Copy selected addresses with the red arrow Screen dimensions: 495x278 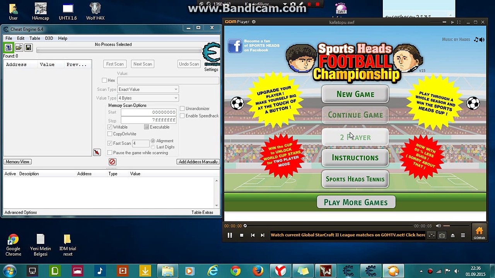coord(97,153)
